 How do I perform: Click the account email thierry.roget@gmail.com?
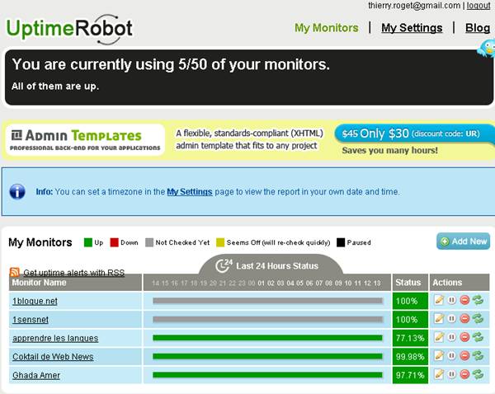tap(414, 6)
